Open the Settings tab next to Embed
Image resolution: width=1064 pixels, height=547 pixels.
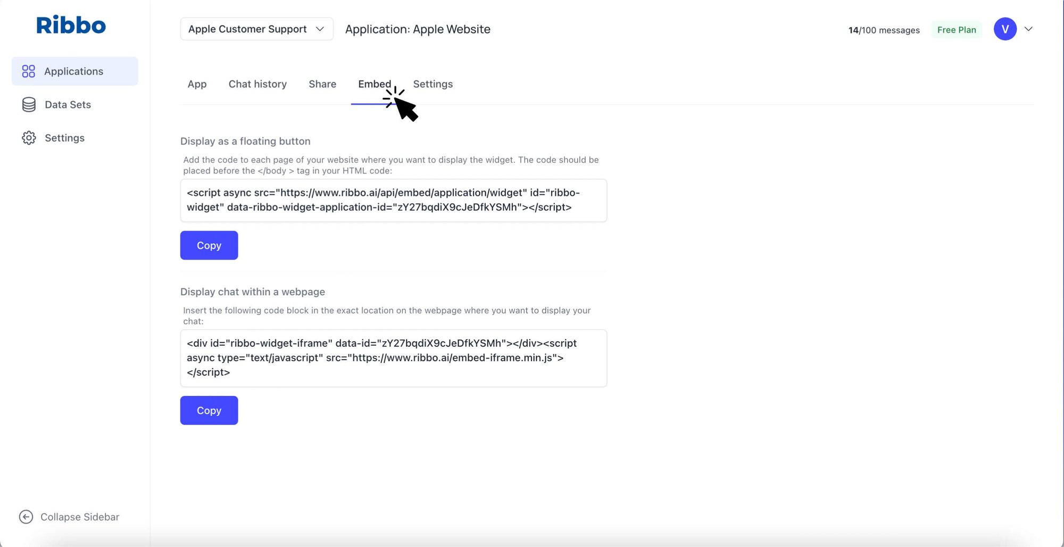(x=433, y=84)
